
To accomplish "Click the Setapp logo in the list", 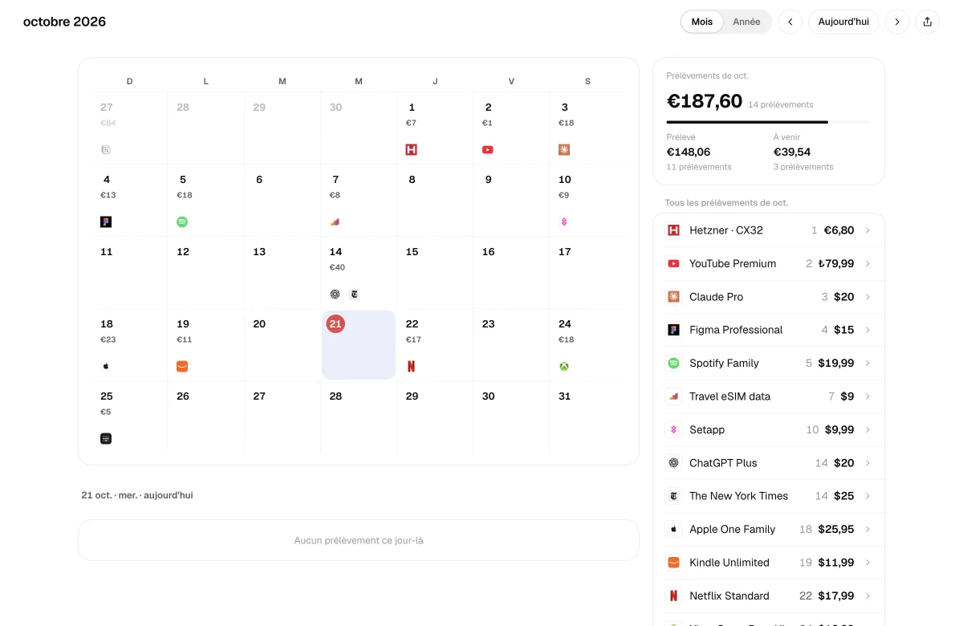I will tap(674, 429).
